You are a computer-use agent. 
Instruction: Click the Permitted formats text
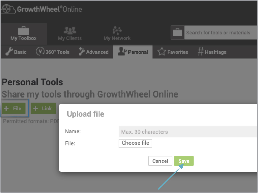[x=31, y=121]
